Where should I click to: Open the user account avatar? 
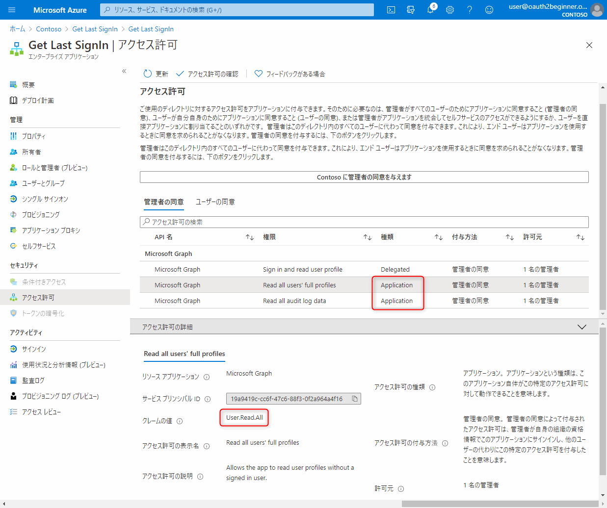point(597,10)
